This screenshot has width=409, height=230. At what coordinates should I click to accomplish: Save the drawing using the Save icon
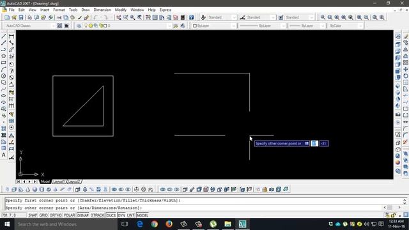tap(21, 17)
